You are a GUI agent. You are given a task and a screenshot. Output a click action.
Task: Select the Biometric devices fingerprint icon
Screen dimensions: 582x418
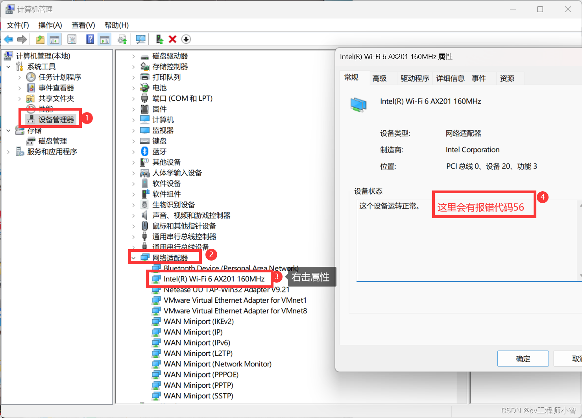click(x=145, y=205)
